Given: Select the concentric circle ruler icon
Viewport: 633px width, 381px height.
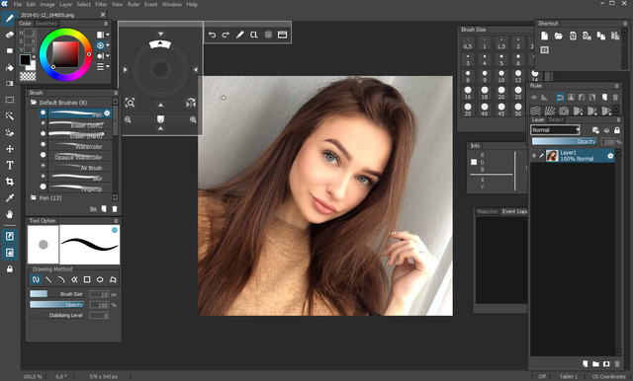Looking at the screenshot, I should [564, 111].
